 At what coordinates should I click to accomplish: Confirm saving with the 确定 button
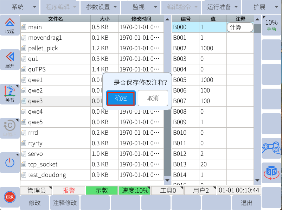[121, 98]
